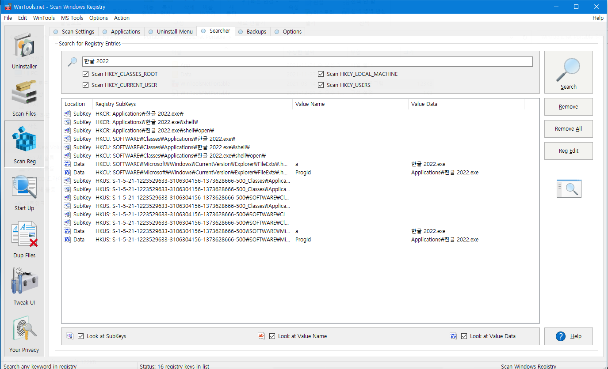
Task: Click the large Search button
Action: click(x=569, y=72)
